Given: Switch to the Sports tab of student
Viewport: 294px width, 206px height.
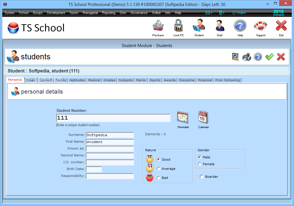Looking at the screenshot, I should click(155, 80).
